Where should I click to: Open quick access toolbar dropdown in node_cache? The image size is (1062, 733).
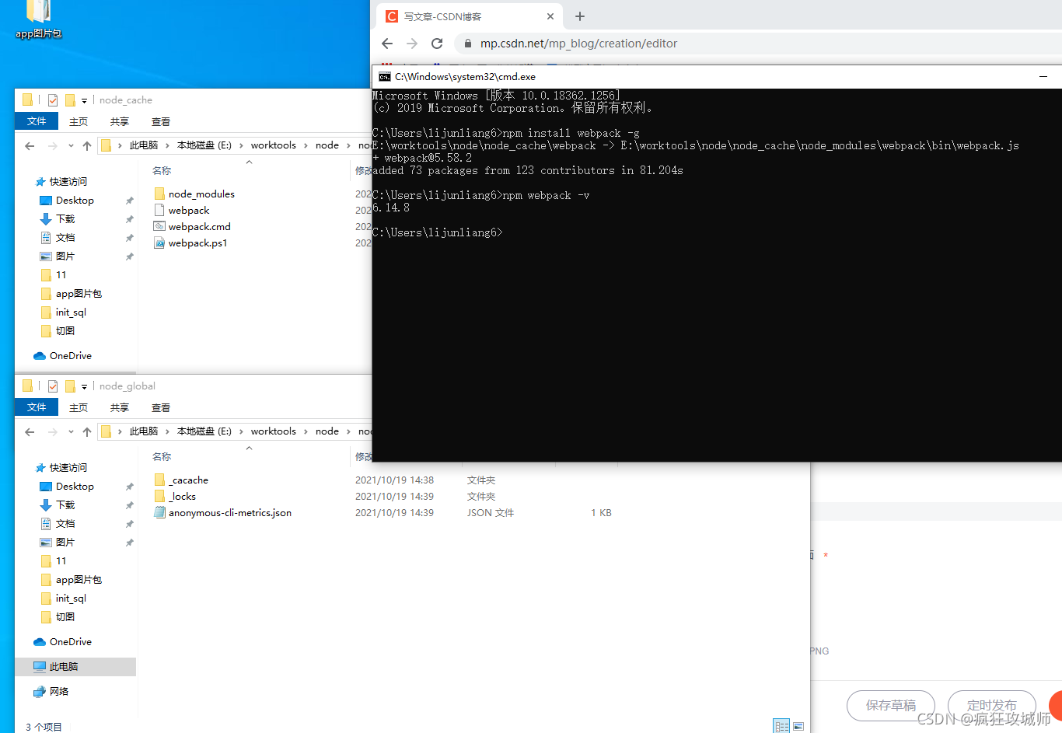pos(84,100)
